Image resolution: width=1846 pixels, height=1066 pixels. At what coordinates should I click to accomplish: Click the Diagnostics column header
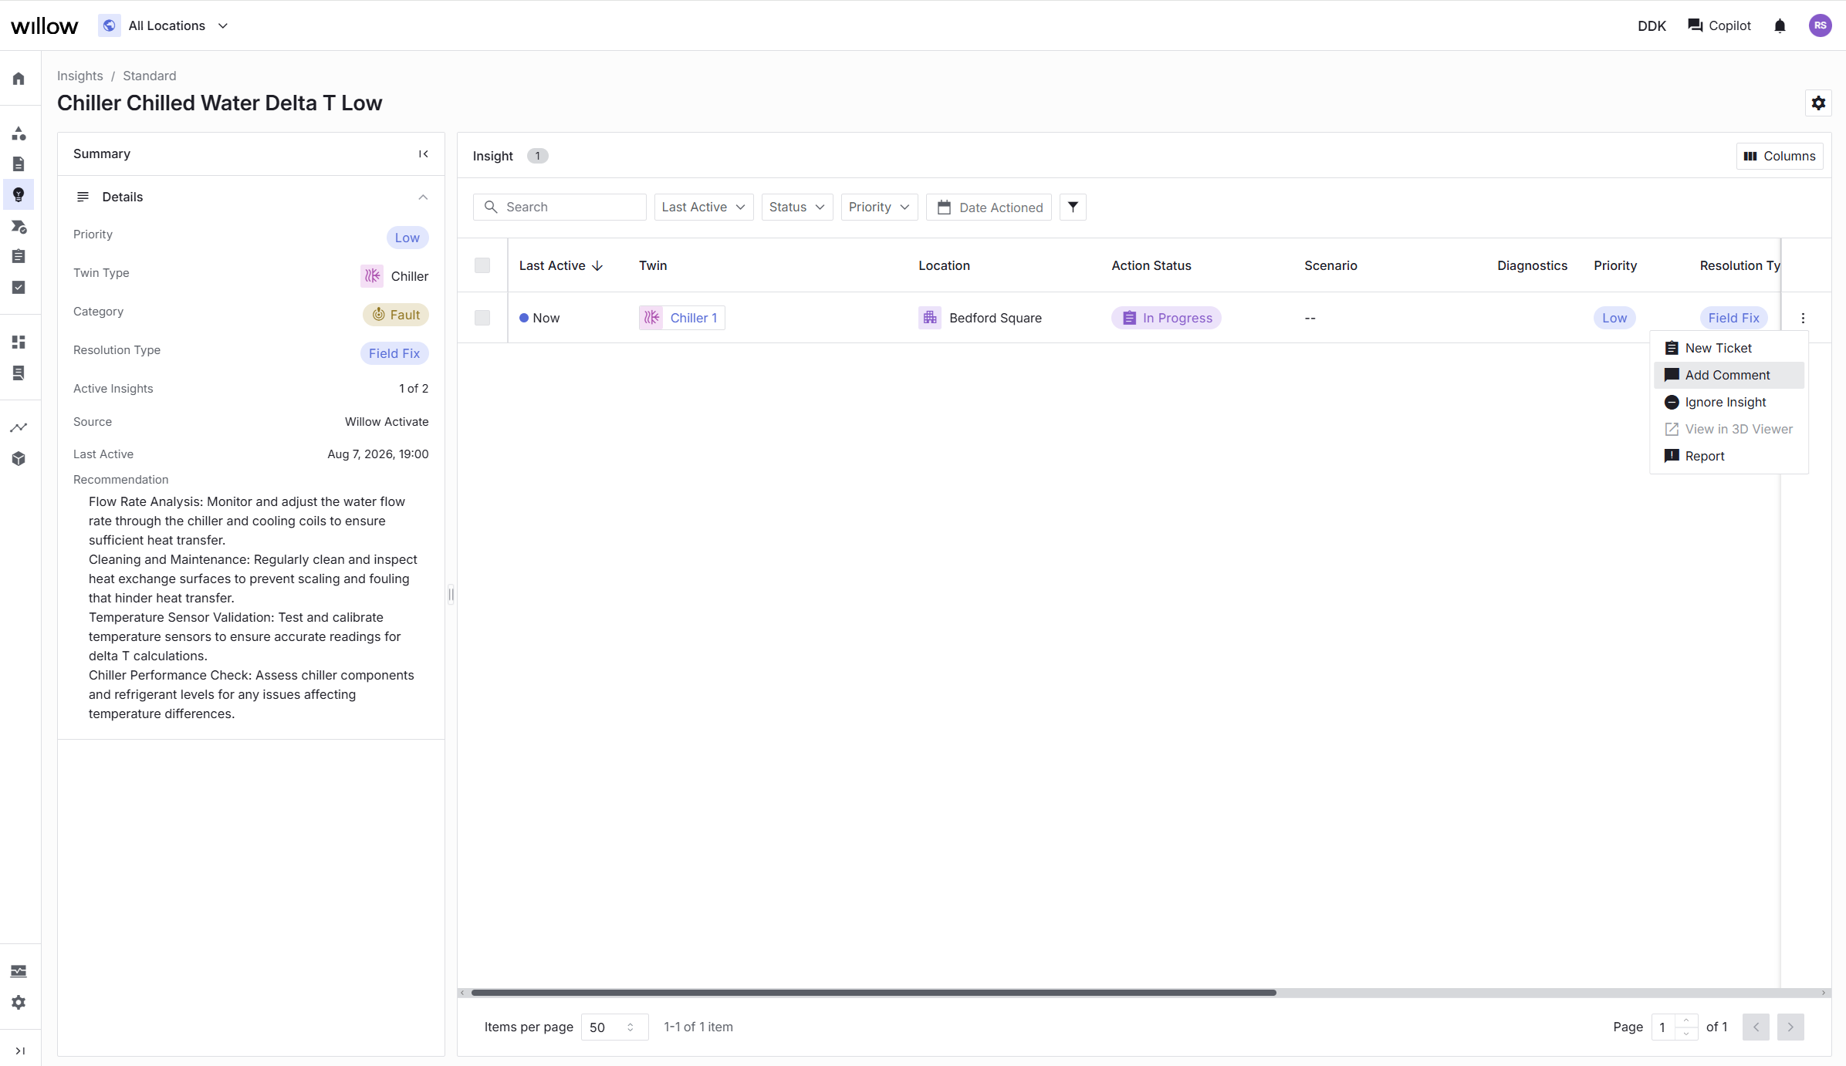point(1533,265)
